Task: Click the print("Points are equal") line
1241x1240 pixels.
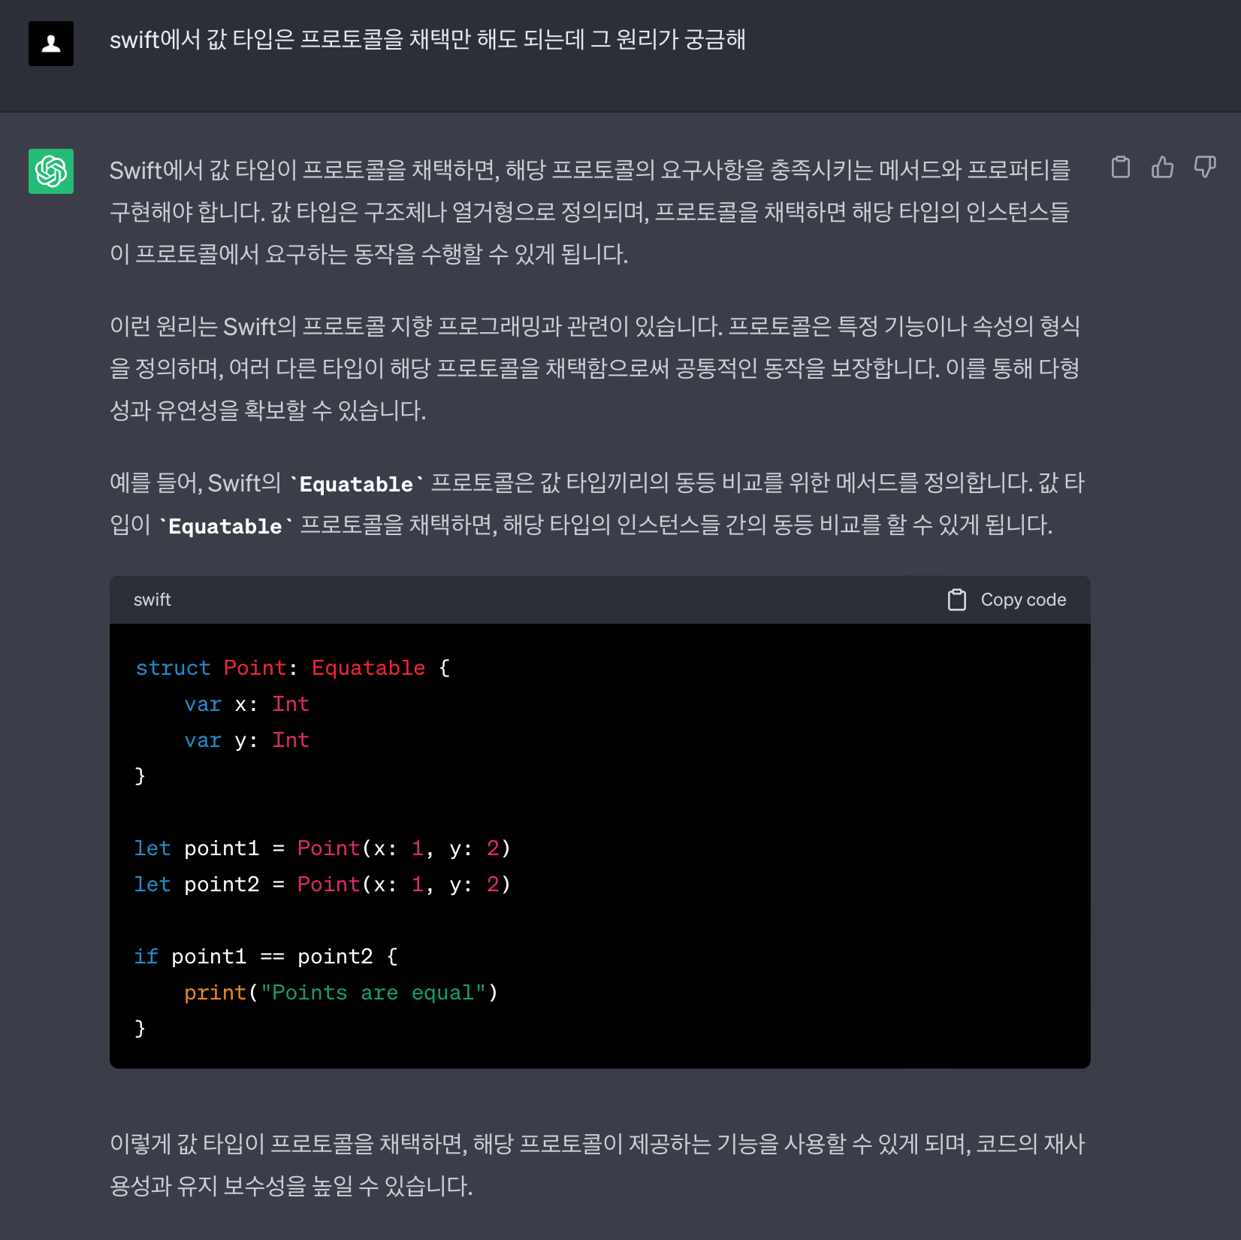Action: pyautogui.click(x=341, y=993)
